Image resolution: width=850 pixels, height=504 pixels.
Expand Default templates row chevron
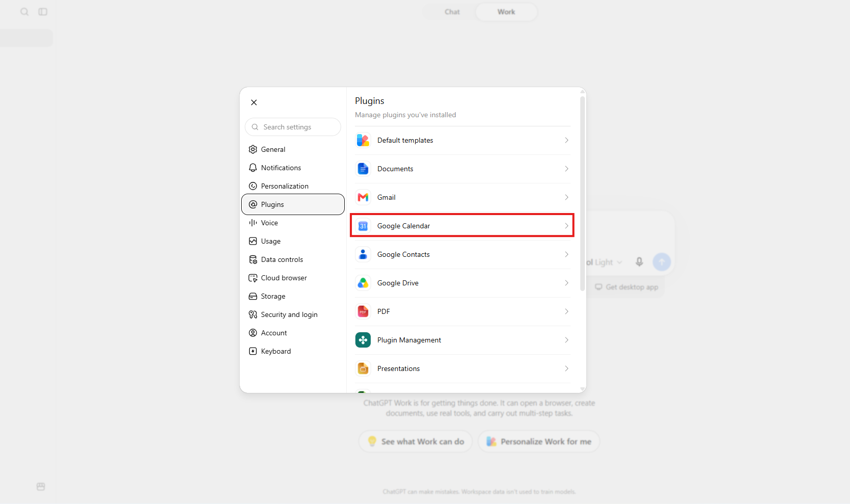pyautogui.click(x=566, y=140)
